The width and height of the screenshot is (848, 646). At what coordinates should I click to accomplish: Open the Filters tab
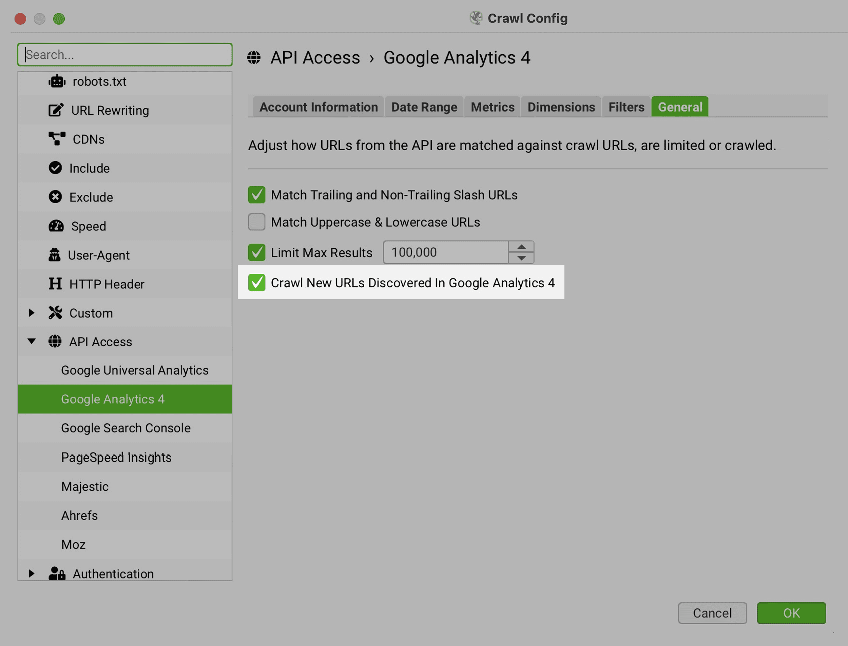[x=626, y=107]
